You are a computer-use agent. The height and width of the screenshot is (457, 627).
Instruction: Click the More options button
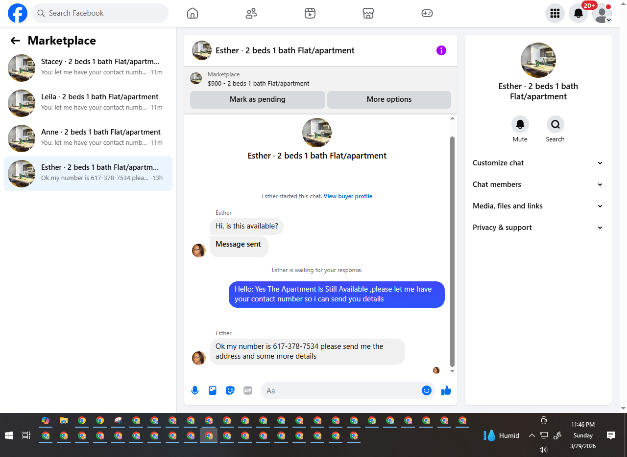coord(389,99)
